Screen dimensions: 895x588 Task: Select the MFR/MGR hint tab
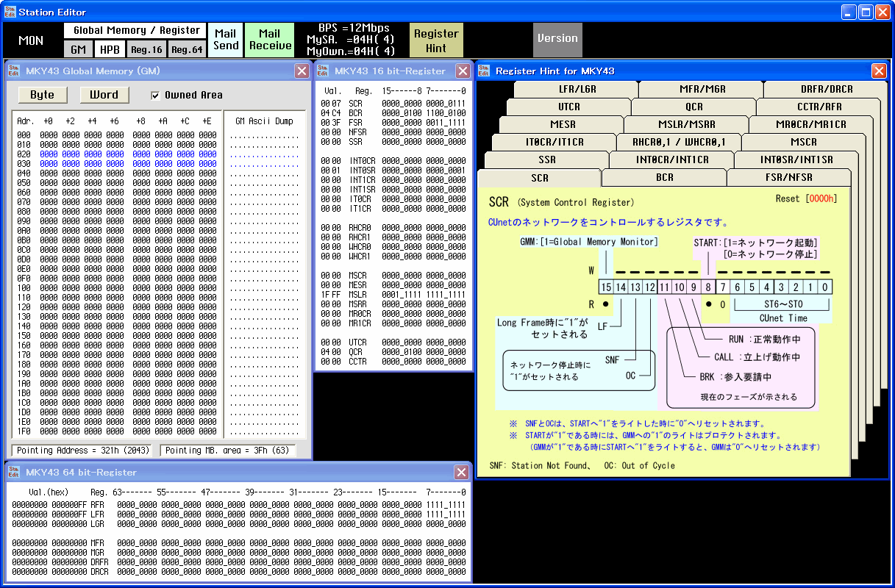tap(702, 89)
